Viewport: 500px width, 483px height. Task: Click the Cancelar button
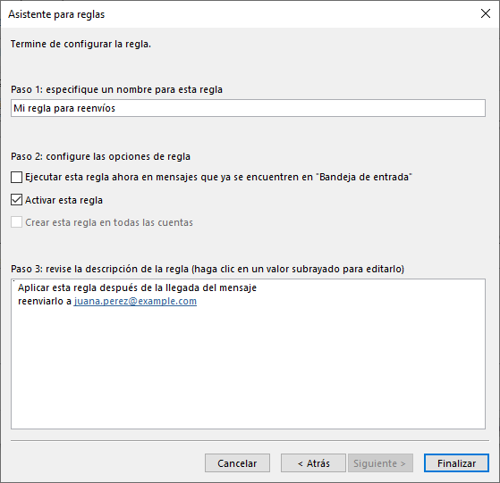(x=237, y=463)
